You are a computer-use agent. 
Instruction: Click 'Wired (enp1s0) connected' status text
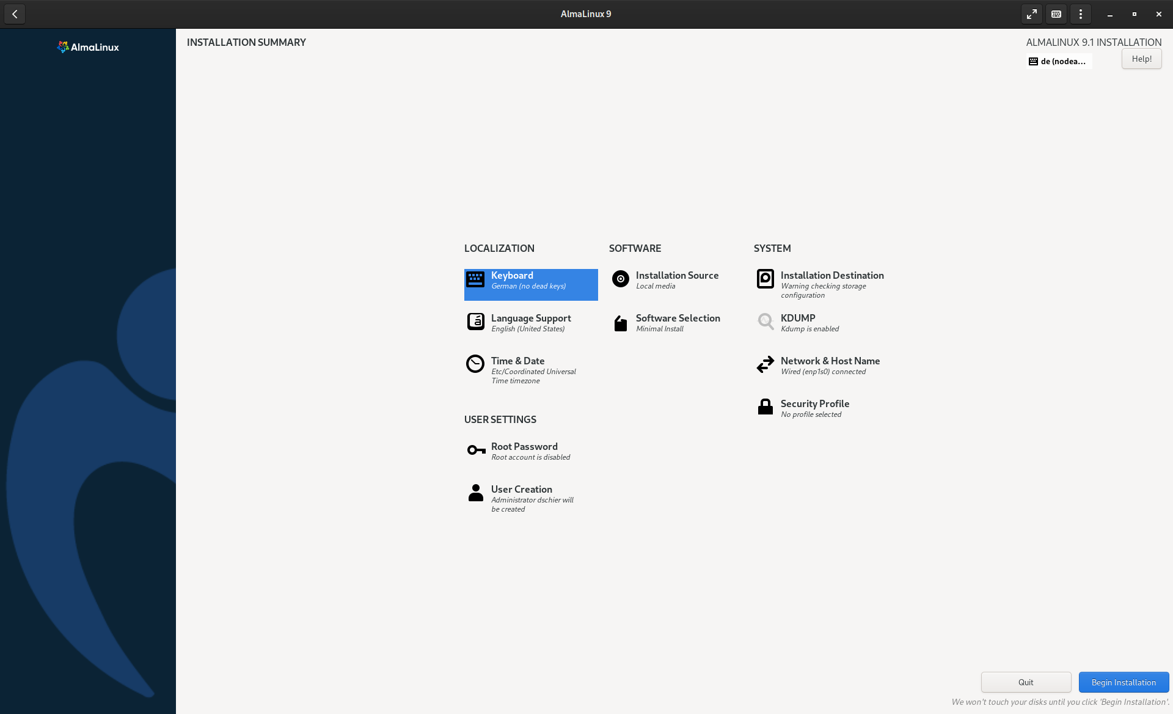823,372
